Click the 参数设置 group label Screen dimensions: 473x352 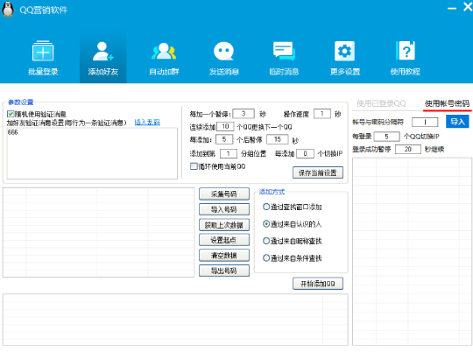tap(20, 102)
